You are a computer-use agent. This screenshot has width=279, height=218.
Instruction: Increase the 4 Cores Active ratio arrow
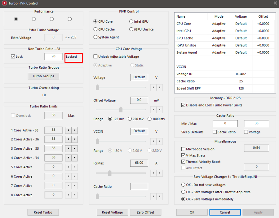click(74, 158)
